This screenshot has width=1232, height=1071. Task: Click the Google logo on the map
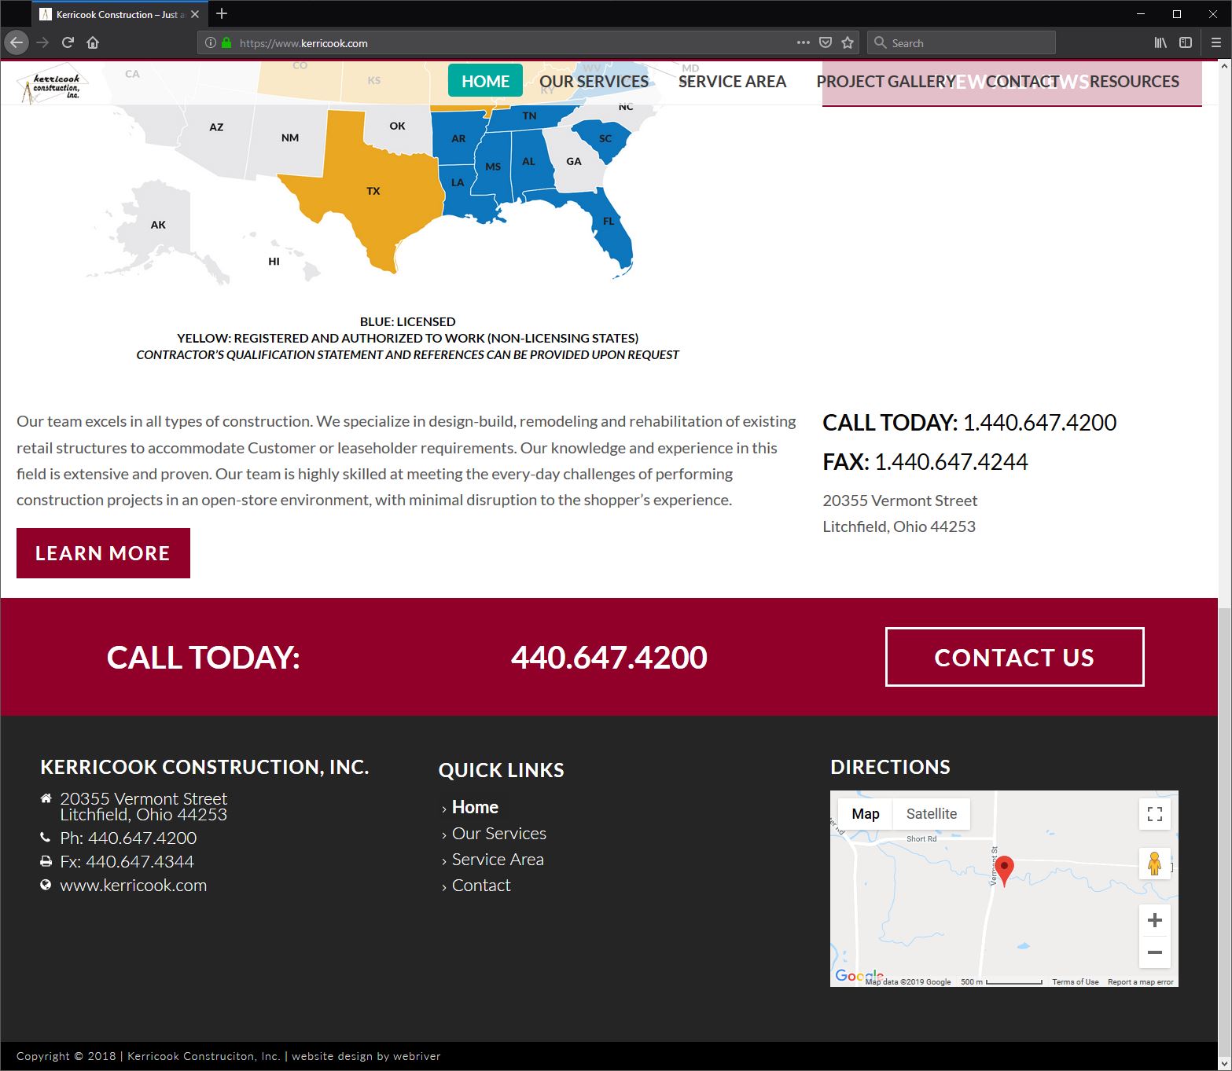click(x=859, y=976)
